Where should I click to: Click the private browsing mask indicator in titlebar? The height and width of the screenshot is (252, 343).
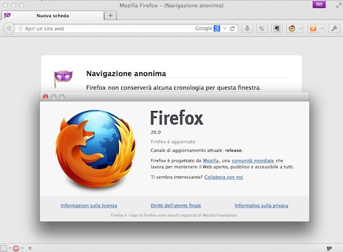tap(319, 4)
